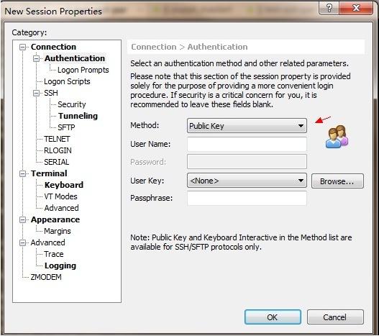This screenshot has width=379, height=336.
Task: Collapse the Appearance tree node
Action: [22, 219]
